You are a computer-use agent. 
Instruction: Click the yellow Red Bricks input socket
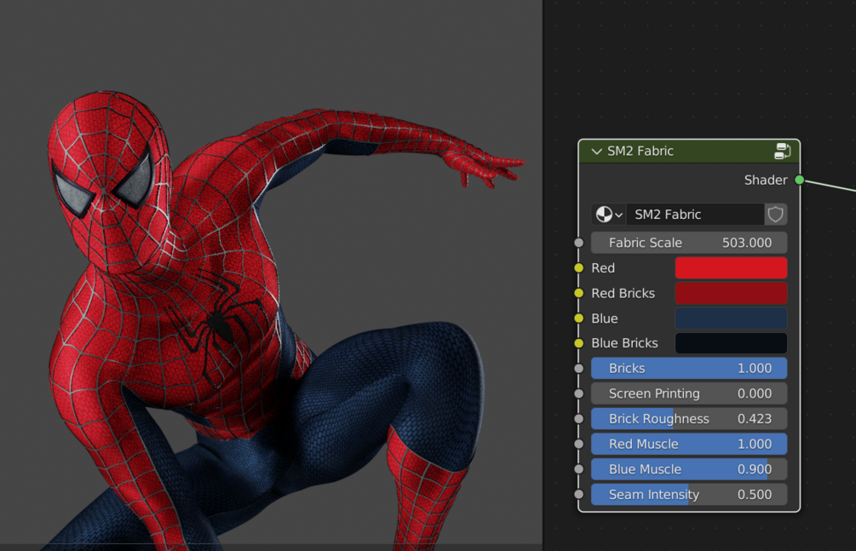pos(578,293)
